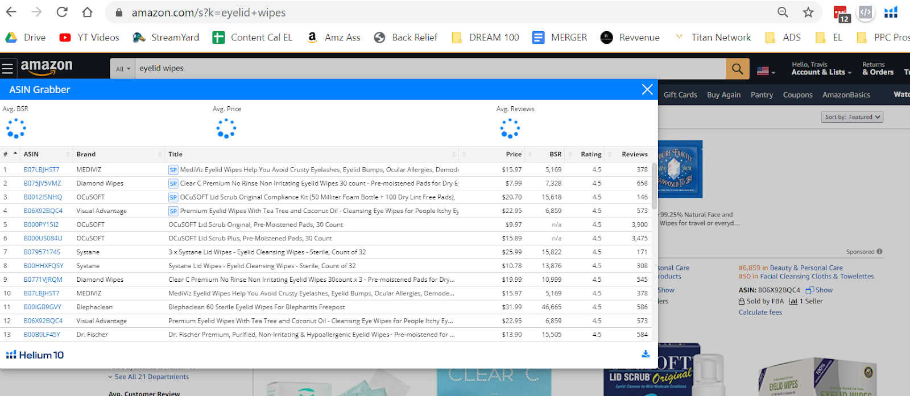910x396 pixels.
Task: Open the ADS bookmarks folder
Action: [x=783, y=37]
